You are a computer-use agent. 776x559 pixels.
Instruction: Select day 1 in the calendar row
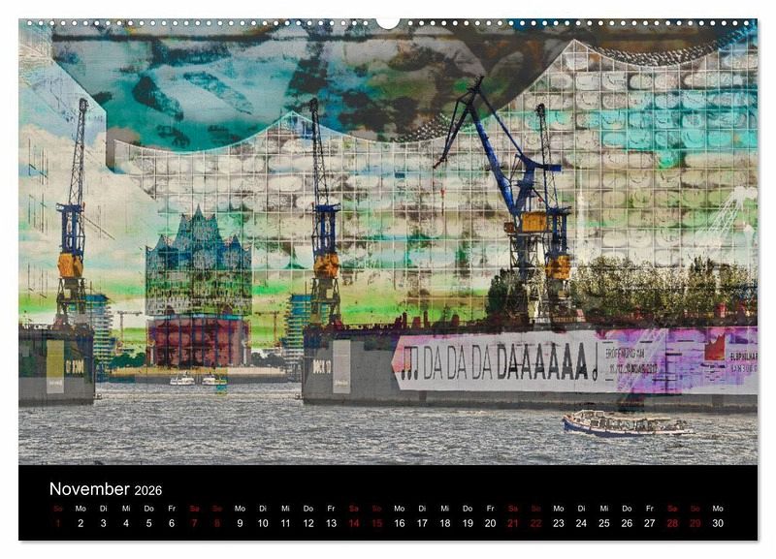[58, 523]
